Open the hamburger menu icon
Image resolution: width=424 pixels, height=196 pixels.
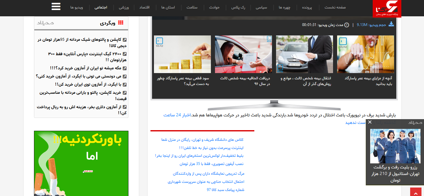coord(56,7)
